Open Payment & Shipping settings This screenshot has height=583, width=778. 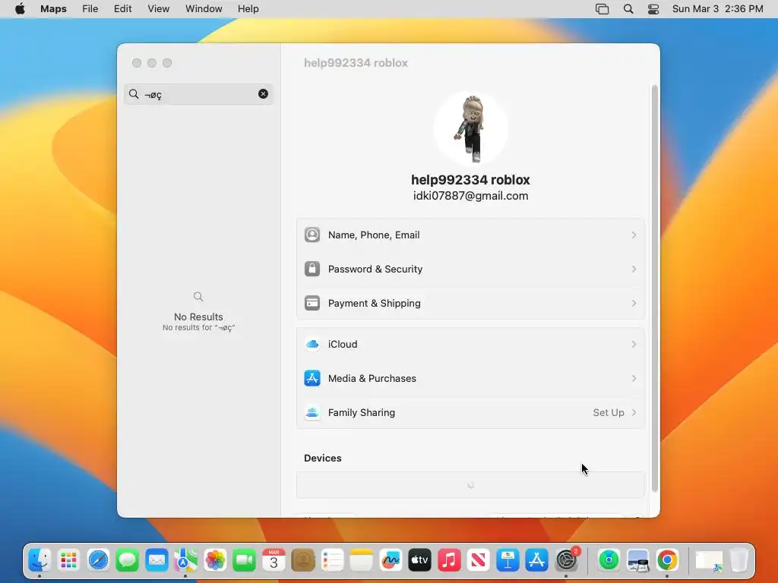click(x=470, y=304)
